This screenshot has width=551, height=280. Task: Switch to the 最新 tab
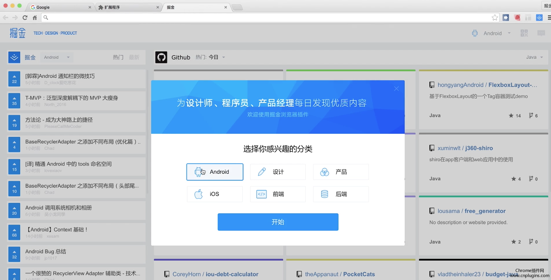(134, 57)
